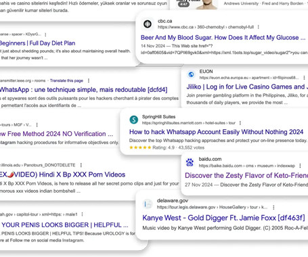Open the three-dot menu beside spacer › KDysrG URL
308x257 pixels.
point(45,34)
